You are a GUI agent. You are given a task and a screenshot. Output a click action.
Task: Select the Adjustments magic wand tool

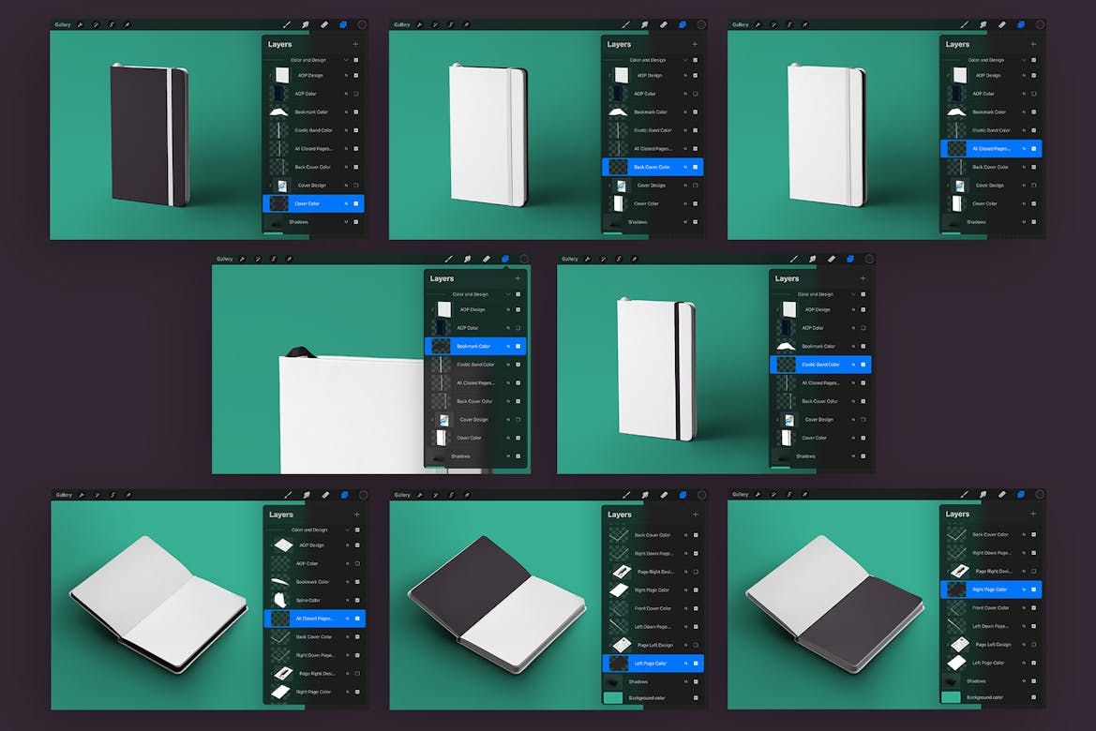tap(97, 24)
